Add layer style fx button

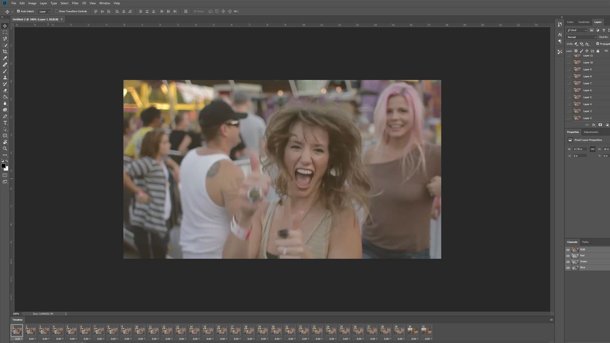pyautogui.click(x=594, y=125)
